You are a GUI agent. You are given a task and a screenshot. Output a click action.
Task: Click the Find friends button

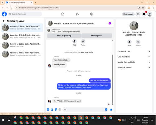(x=128, y=14)
